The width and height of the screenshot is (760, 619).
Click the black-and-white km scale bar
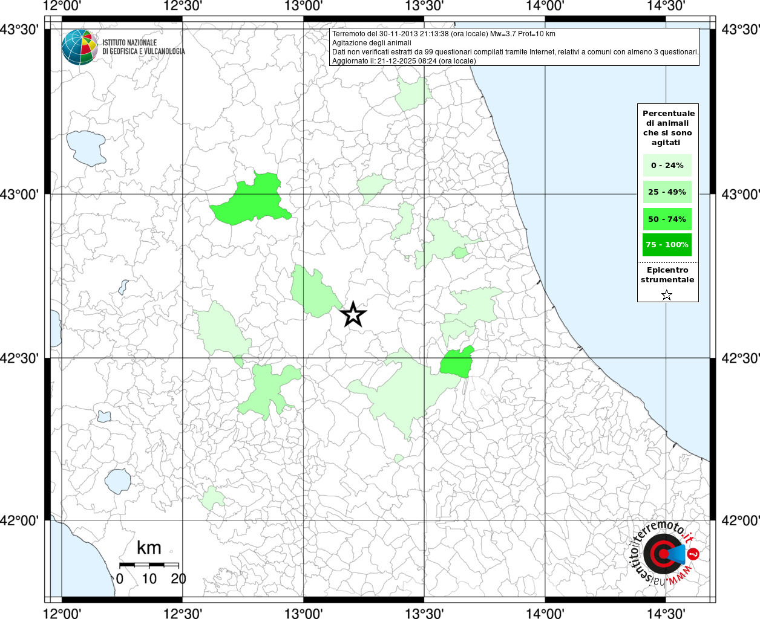pyautogui.click(x=149, y=565)
